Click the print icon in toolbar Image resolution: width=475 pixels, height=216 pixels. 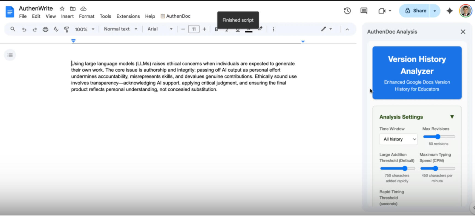coord(45,29)
